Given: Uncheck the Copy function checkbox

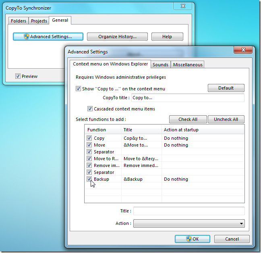Looking at the screenshot, I should pos(89,138).
